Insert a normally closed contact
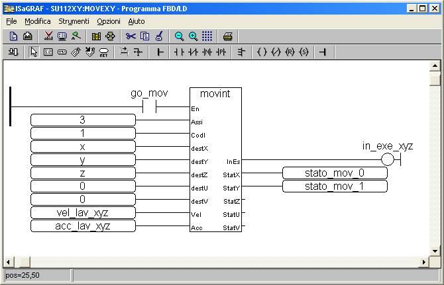Viewport: 444px width, 285px height. (x=193, y=52)
